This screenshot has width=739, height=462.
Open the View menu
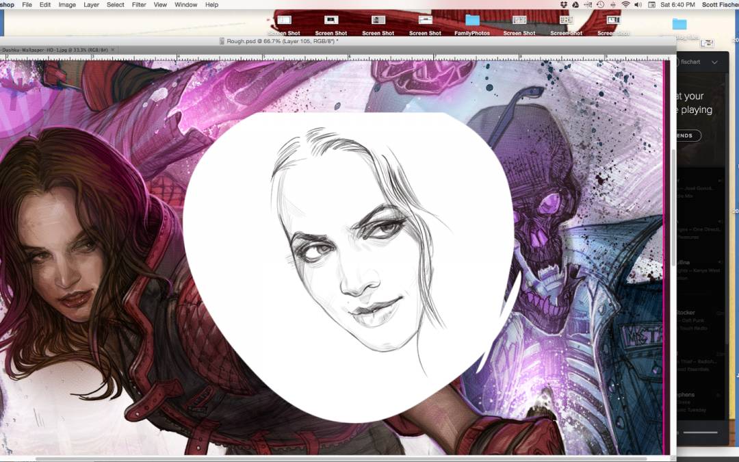(160, 5)
